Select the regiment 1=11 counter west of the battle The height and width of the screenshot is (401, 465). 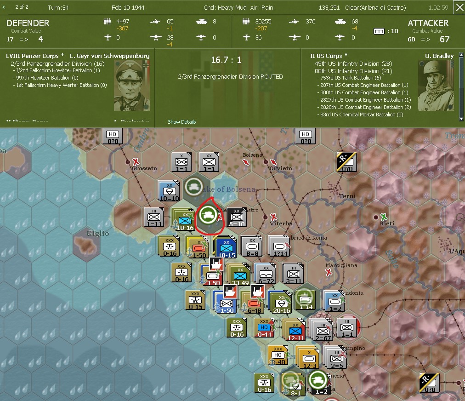click(153, 217)
